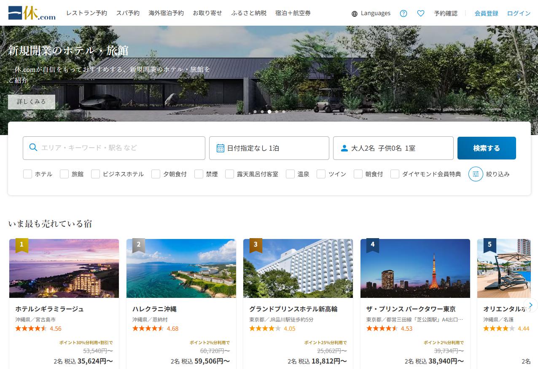The width and height of the screenshot is (538, 369).
Task: Click star rating of ザ・プリンス パークタワー東京
Action: coord(382,328)
